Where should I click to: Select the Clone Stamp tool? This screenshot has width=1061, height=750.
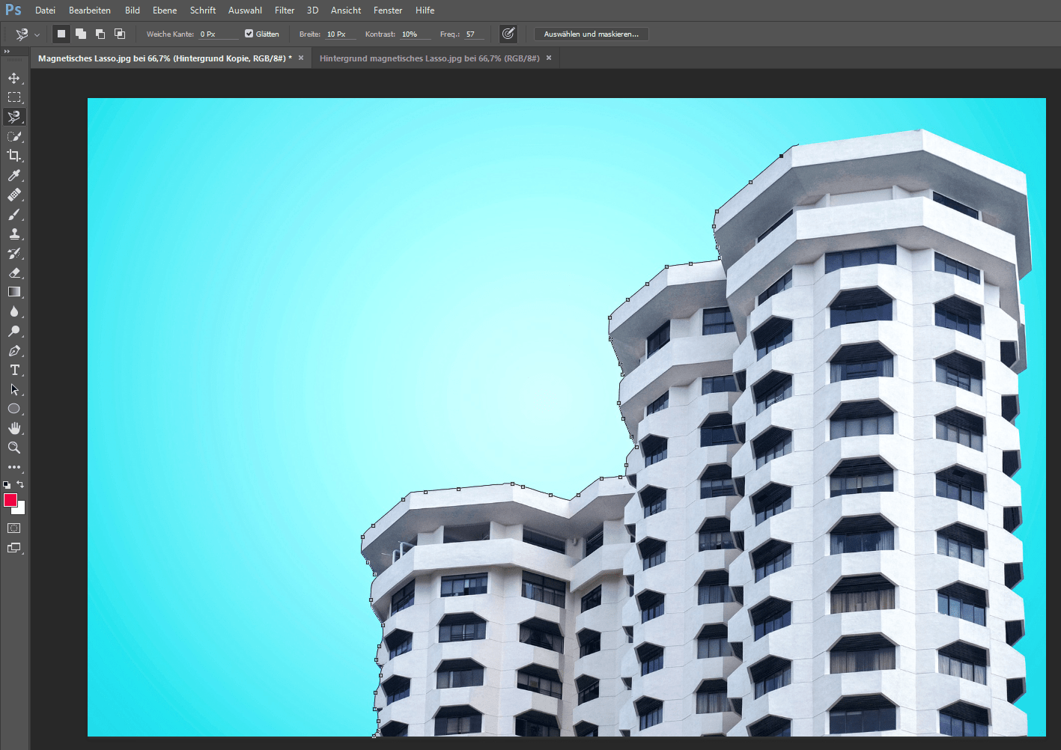coord(13,234)
